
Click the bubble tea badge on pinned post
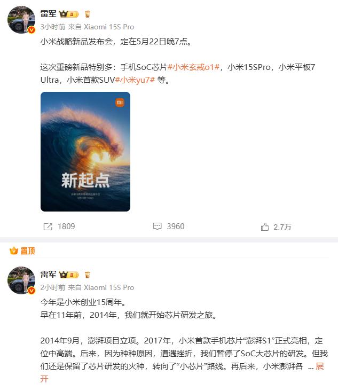pos(87,275)
